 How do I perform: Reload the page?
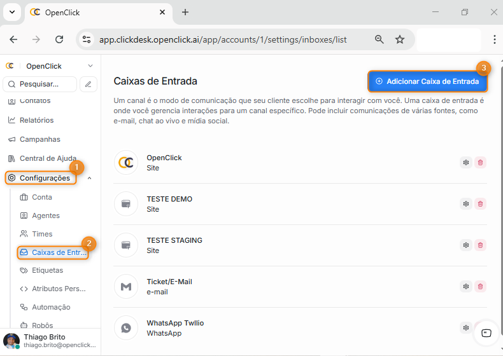point(59,39)
